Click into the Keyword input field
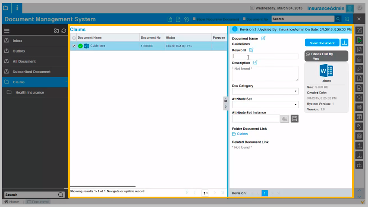This screenshot has height=207, width=368. pos(265,56)
